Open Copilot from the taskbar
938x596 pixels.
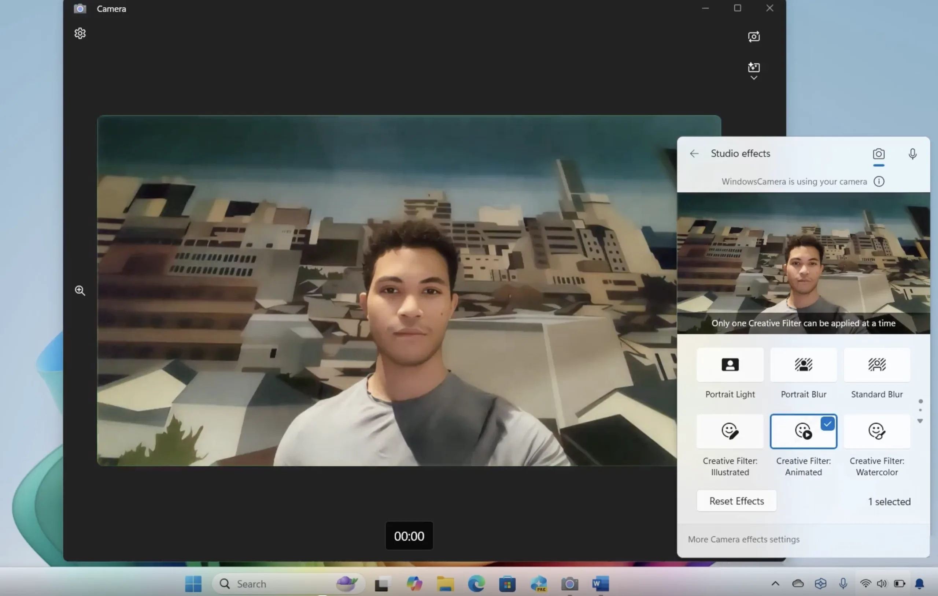click(x=414, y=584)
